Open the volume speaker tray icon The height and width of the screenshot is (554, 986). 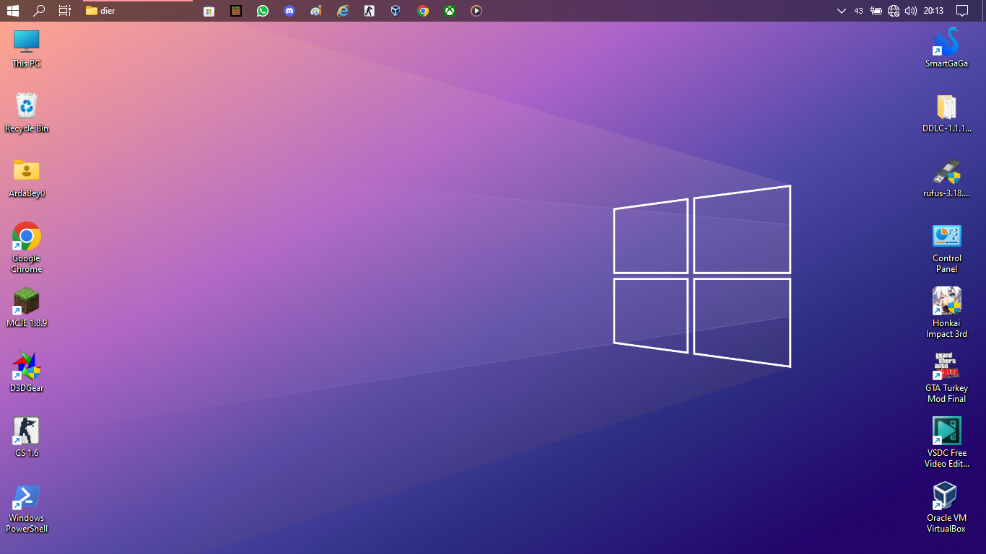pyautogui.click(x=911, y=11)
